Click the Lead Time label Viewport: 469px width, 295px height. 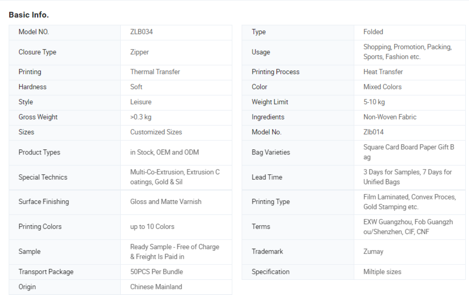point(267,177)
